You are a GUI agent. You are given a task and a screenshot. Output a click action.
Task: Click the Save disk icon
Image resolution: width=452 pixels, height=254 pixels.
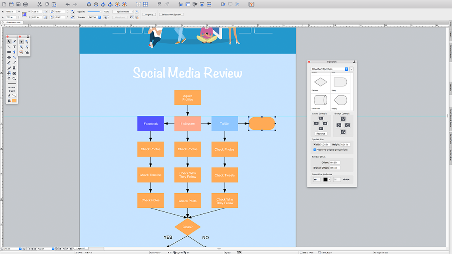(x=18, y=4)
